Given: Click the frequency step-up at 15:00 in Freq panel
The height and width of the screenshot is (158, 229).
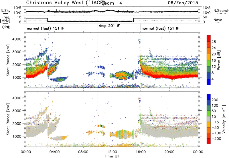Looking at the screenshot, I should [x=134, y=20].
